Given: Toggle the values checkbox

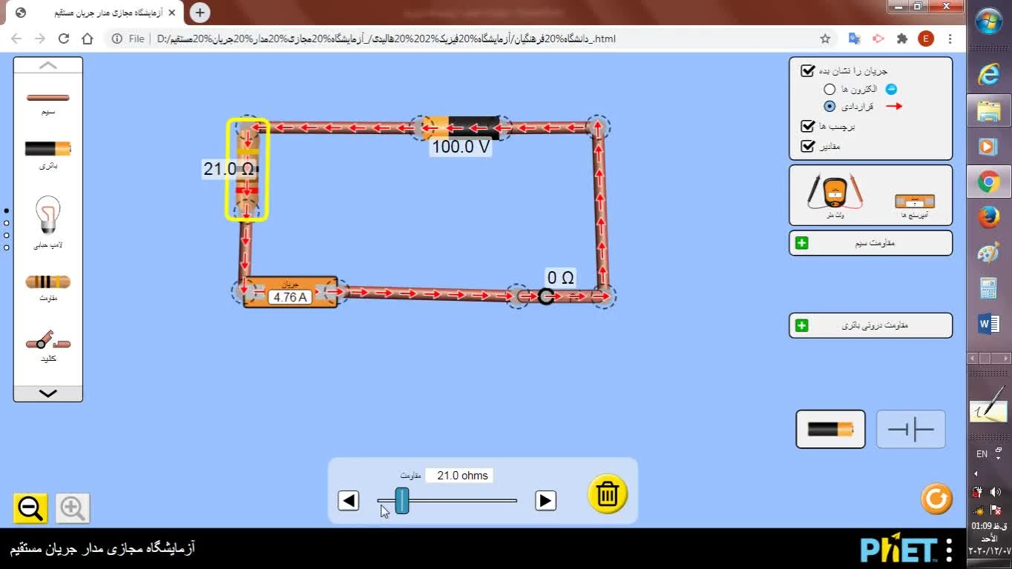Looking at the screenshot, I should 808,146.
